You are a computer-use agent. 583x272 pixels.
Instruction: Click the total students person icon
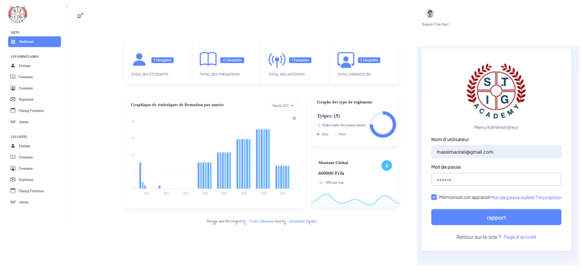[x=139, y=60]
